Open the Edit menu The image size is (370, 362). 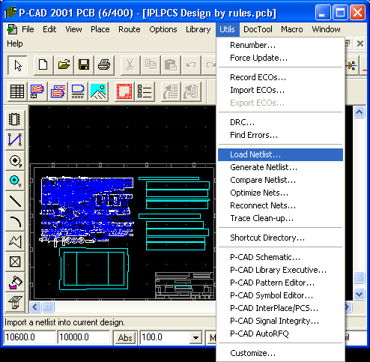pyautogui.click(x=49, y=29)
